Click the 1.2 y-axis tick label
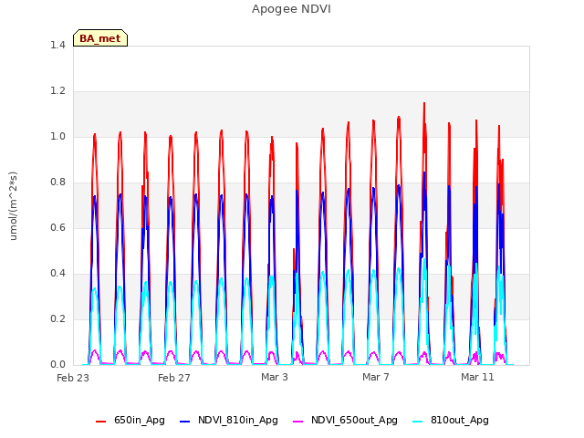This screenshot has width=584, height=438. click(57, 90)
